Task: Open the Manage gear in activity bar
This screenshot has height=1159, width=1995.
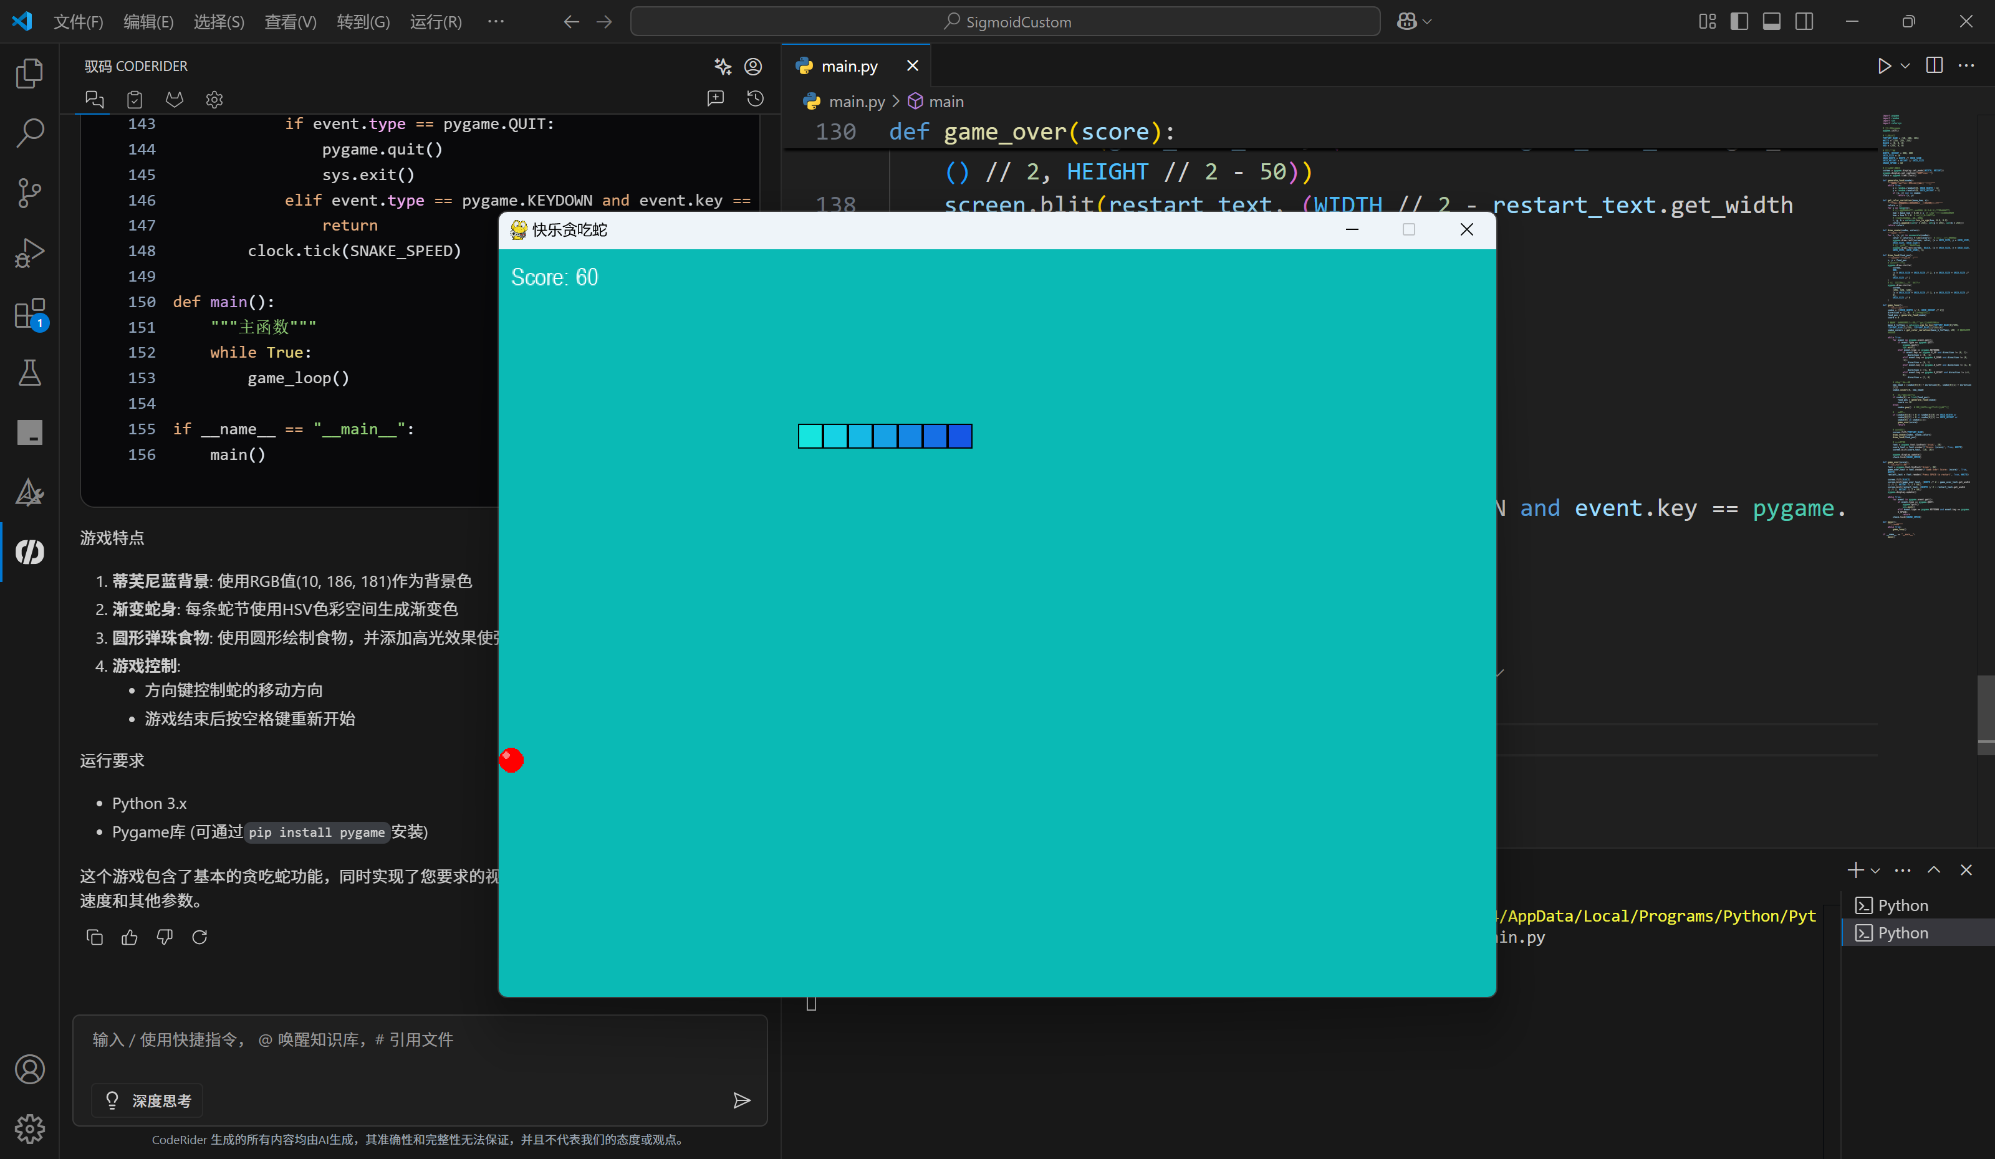Action: 29,1128
